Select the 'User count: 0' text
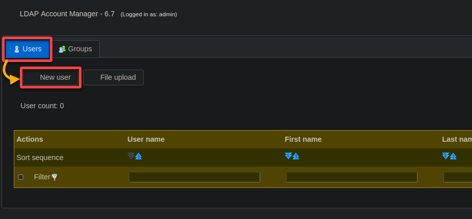The height and width of the screenshot is (219, 472). (x=42, y=106)
